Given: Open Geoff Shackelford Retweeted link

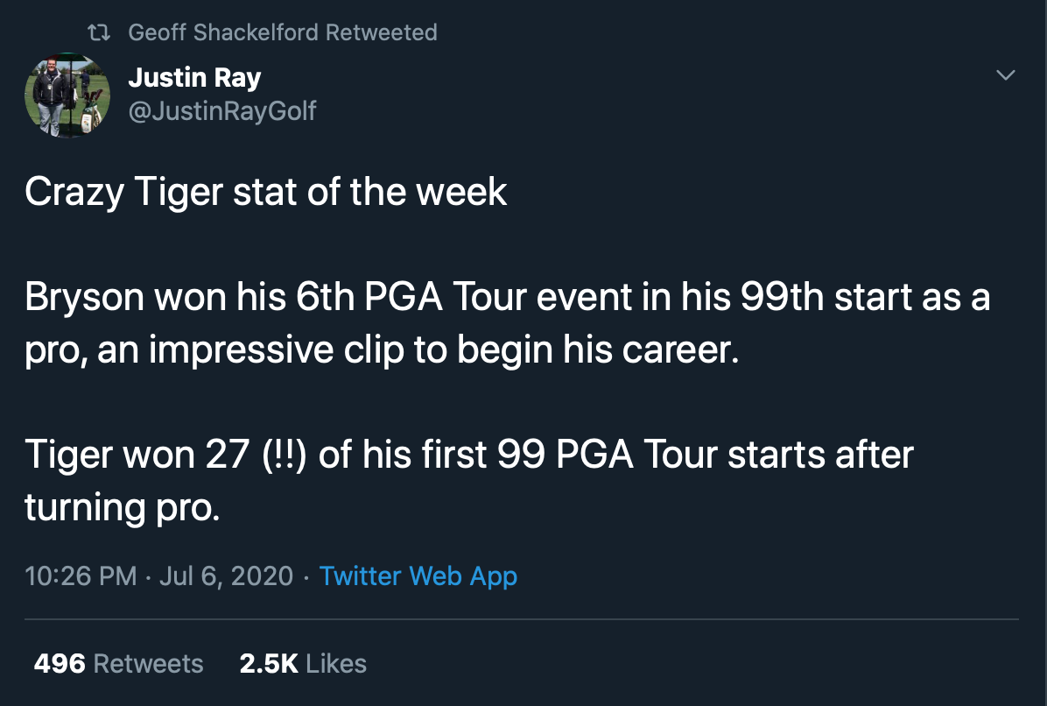Looking at the screenshot, I should [283, 32].
